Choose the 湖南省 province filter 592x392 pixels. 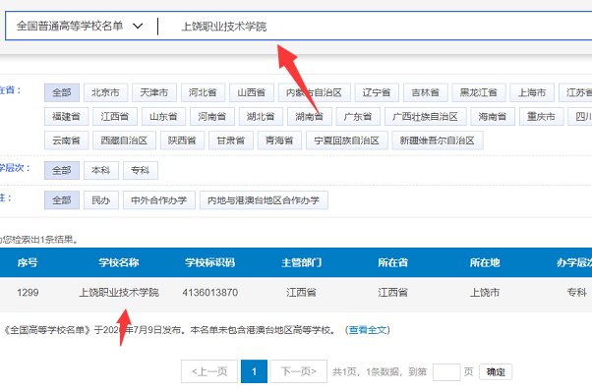click(x=310, y=117)
